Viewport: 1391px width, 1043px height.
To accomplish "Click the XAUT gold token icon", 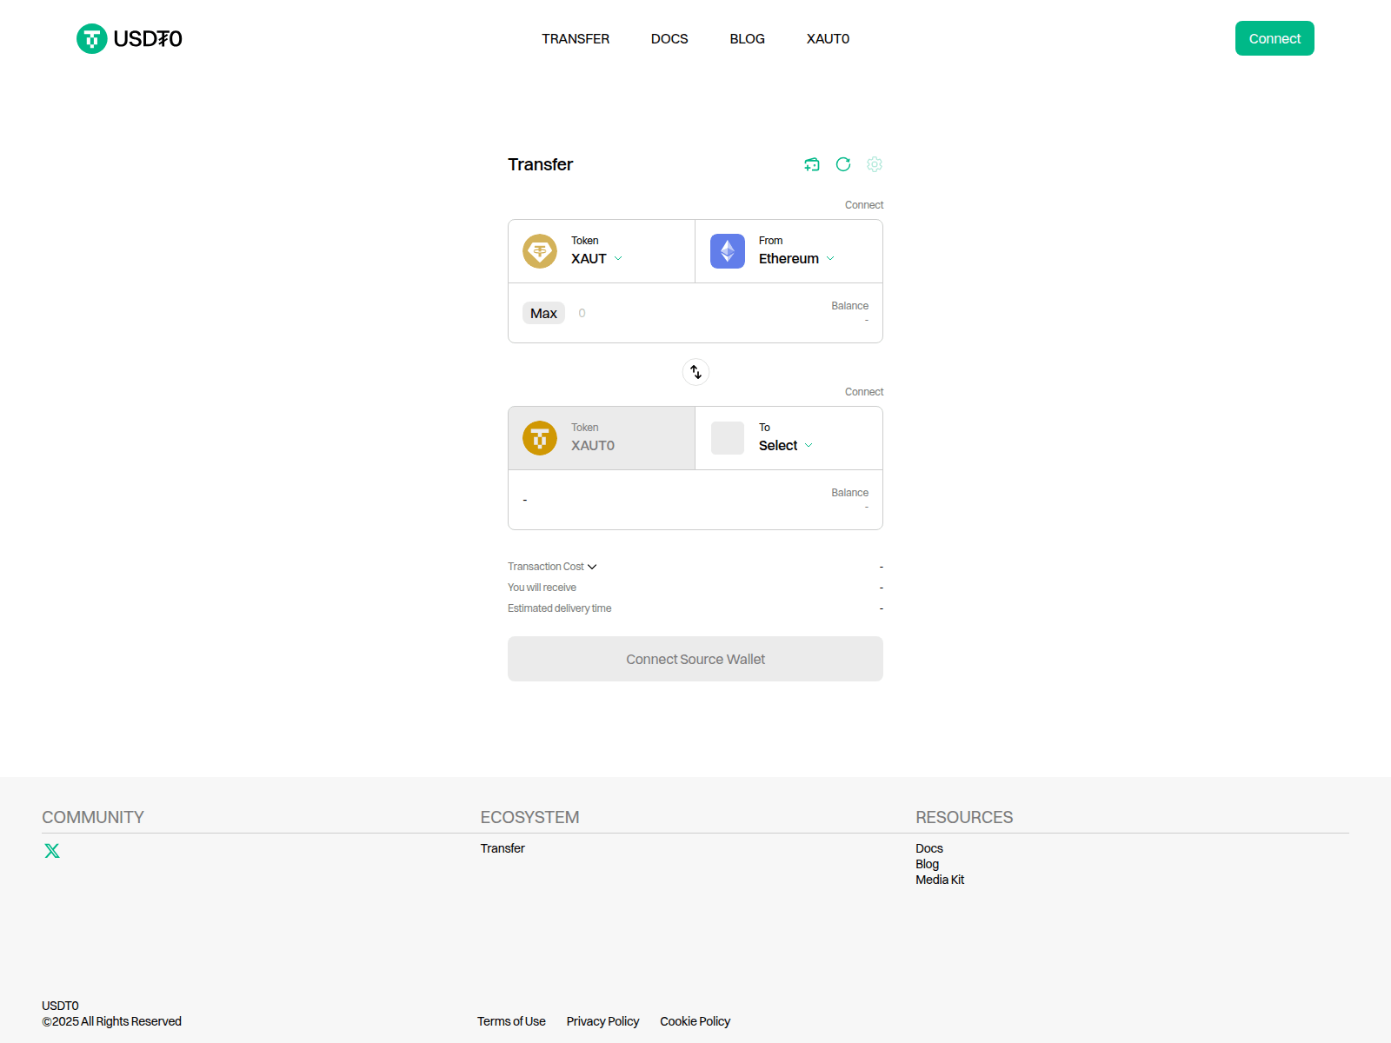I will tap(540, 251).
